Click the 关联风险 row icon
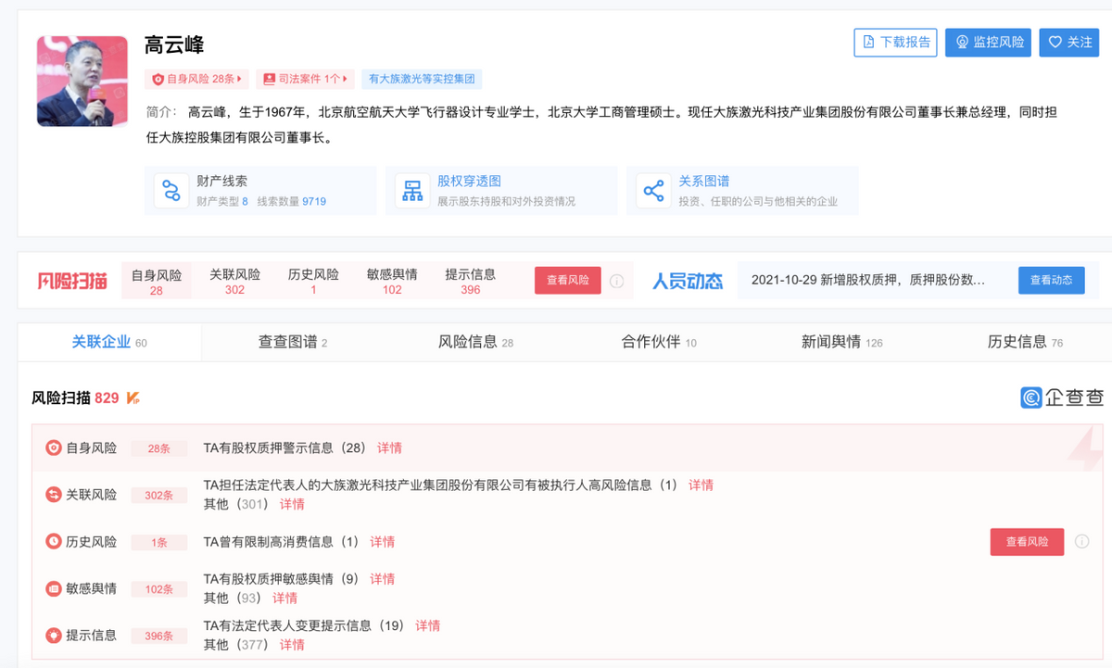 pos(53,495)
